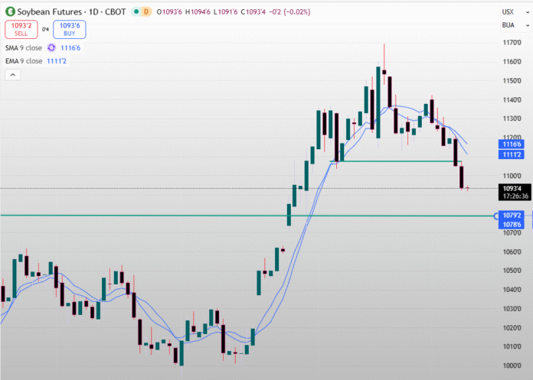Click the green market status dot
This screenshot has height=380, width=533.
pyautogui.click(x=136, y=11)
